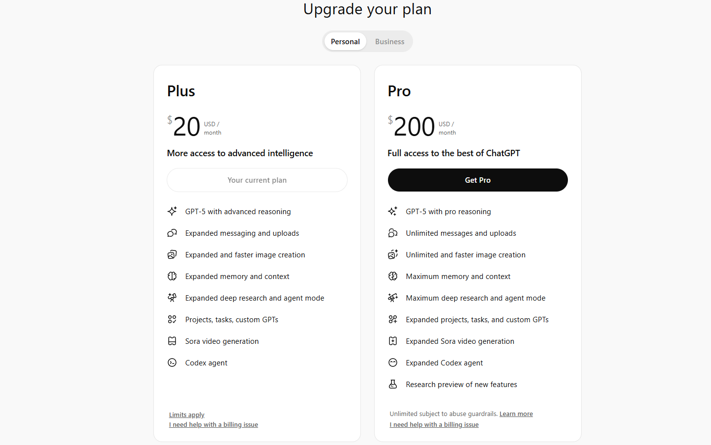
Task: Click the Expanded Codex agent icon in Pro
Action: pos(393,363)
